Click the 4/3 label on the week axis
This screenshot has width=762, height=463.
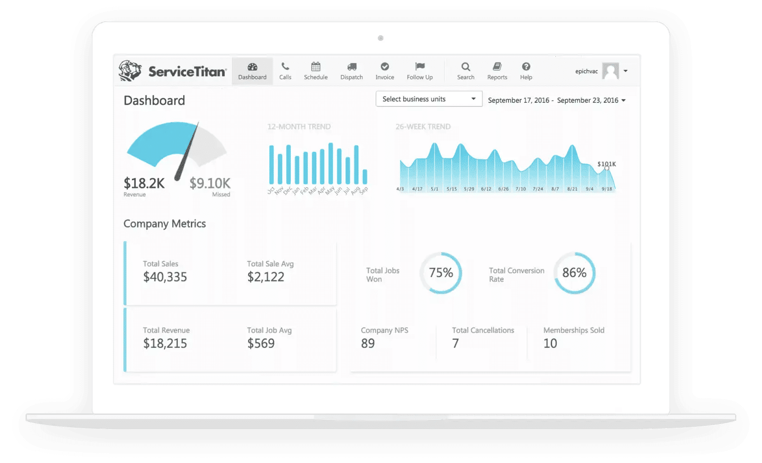(400, 189)
